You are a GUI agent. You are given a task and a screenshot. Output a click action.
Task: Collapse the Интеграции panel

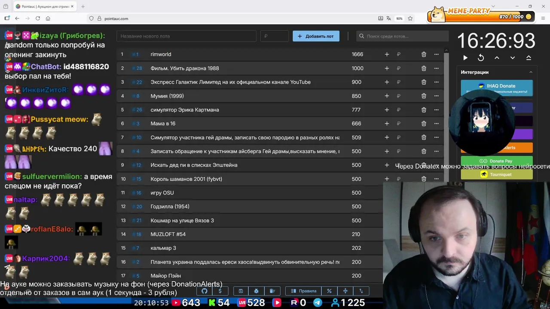click(531, 72)
